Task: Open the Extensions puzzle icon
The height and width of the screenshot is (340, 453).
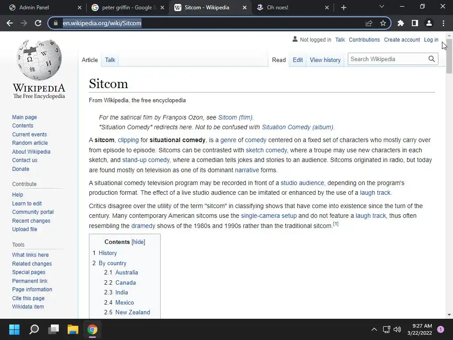Action: coord(401,23)
